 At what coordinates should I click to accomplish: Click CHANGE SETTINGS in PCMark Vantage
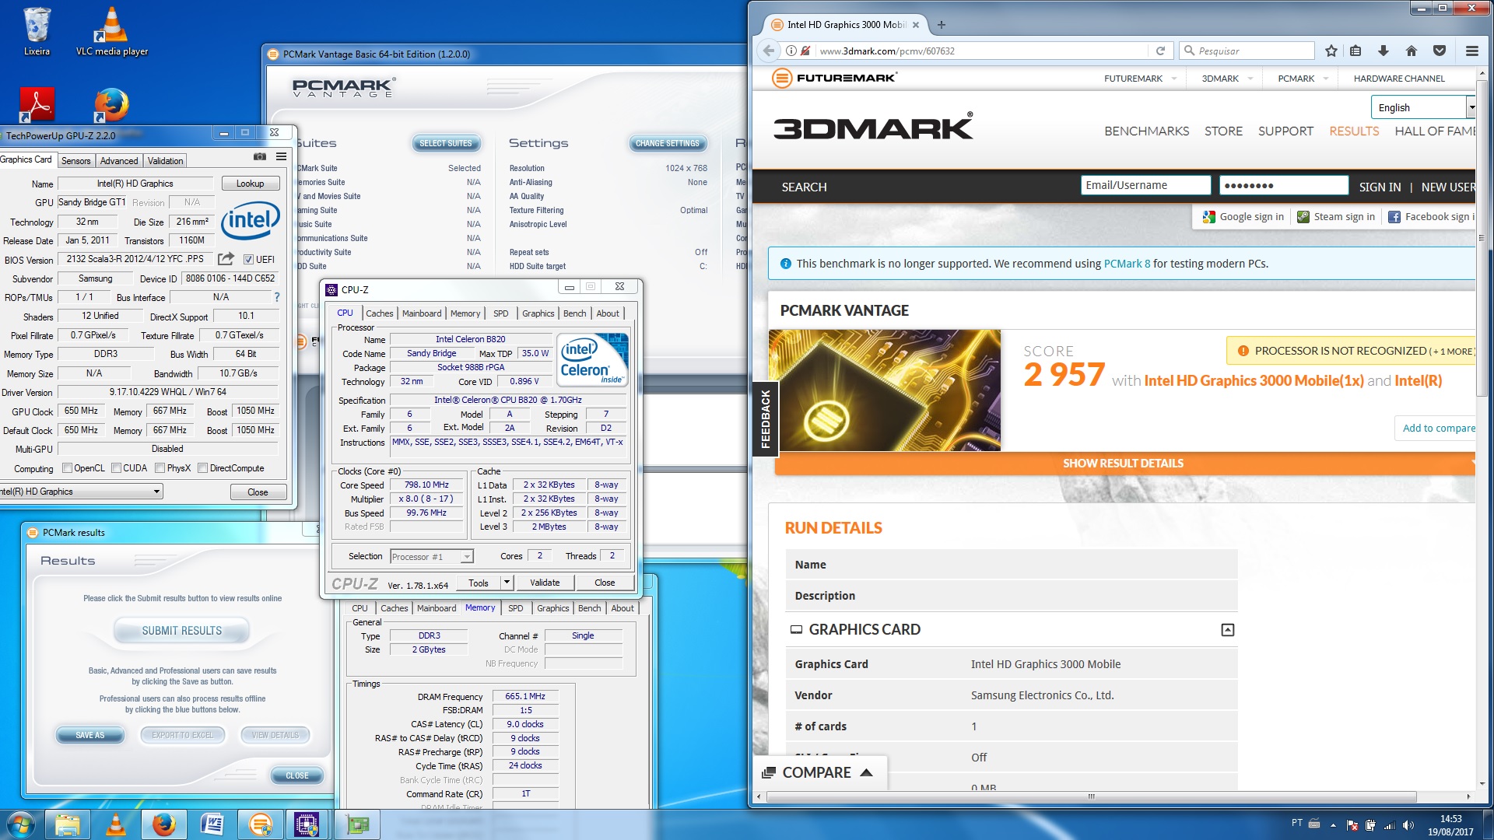tap(667, 143)
